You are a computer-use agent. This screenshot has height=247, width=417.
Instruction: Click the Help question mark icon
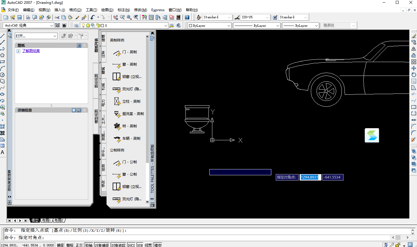(x=187, y=17)
